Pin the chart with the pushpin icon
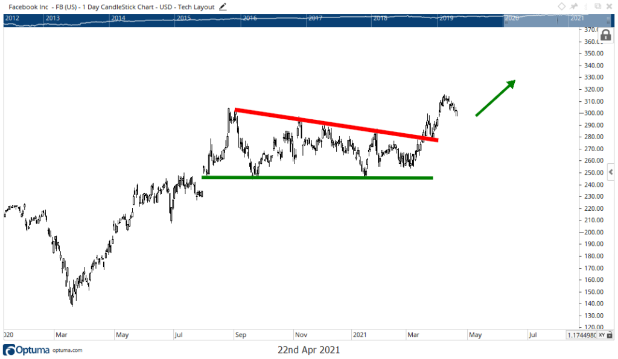Screen dimensions: 618x359 pyautogui.click(x=574, y=6)
